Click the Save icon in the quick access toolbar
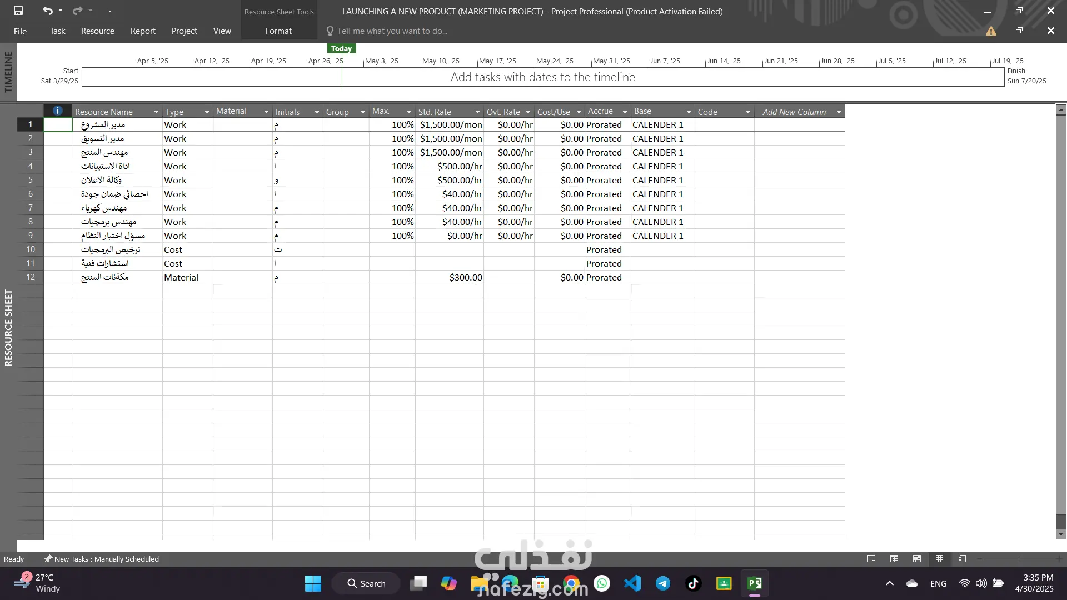This screenshot has width=1067, height=600. click(x=18, y=11)
